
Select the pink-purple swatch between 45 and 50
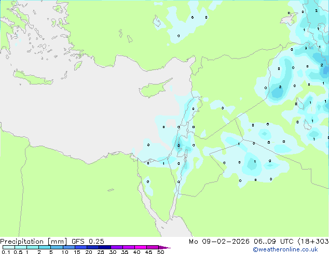click(153, 247)
